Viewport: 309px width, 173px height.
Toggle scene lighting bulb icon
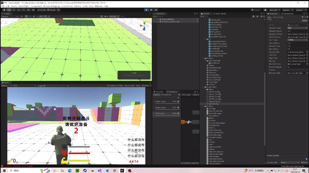(26, 17)
